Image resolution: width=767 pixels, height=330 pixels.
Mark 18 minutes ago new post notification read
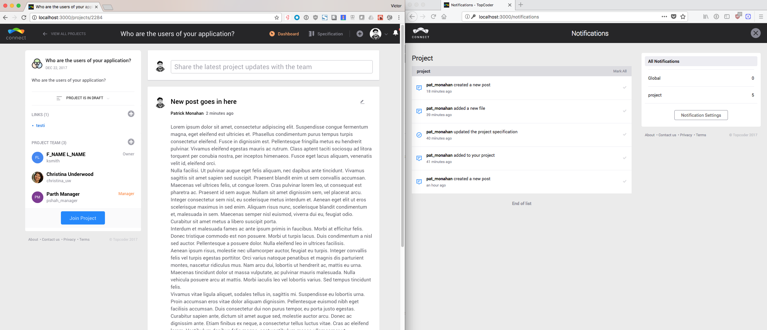625,88
